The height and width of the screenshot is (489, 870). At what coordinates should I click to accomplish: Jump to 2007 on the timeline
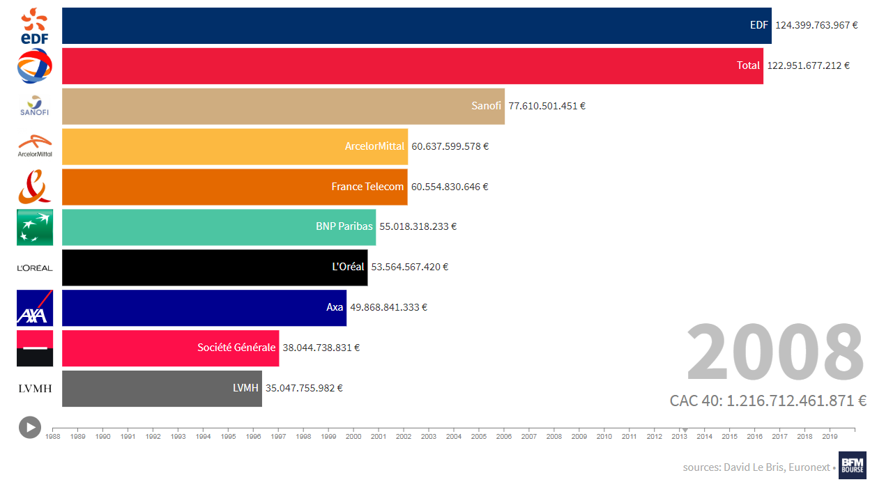coord(529,436)
